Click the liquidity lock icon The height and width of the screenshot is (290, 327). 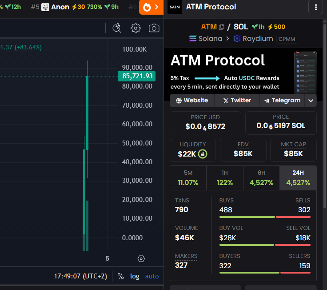(x=203, y=154)
